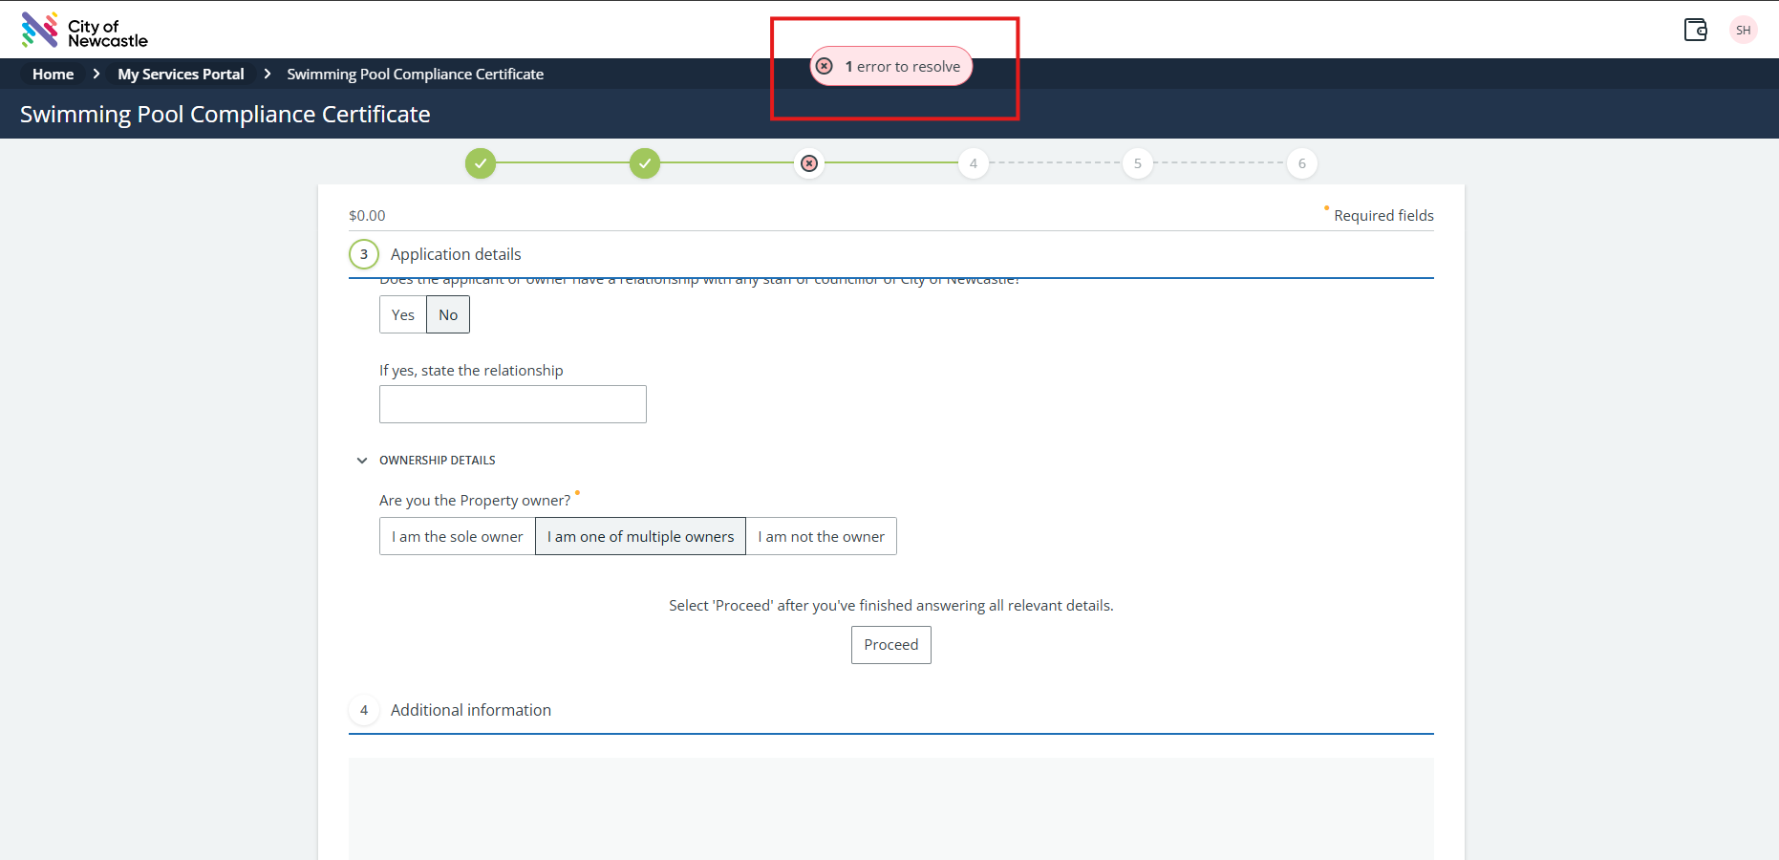
Task: Click the City of Newcastle logo
Action: [x=84, y=31]
